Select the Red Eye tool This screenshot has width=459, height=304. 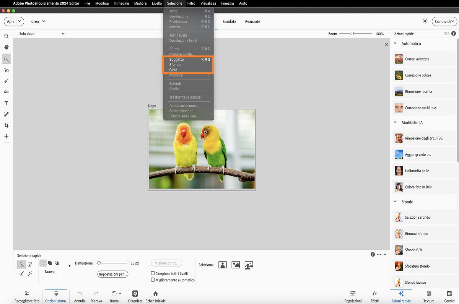[x=7, y=70]
